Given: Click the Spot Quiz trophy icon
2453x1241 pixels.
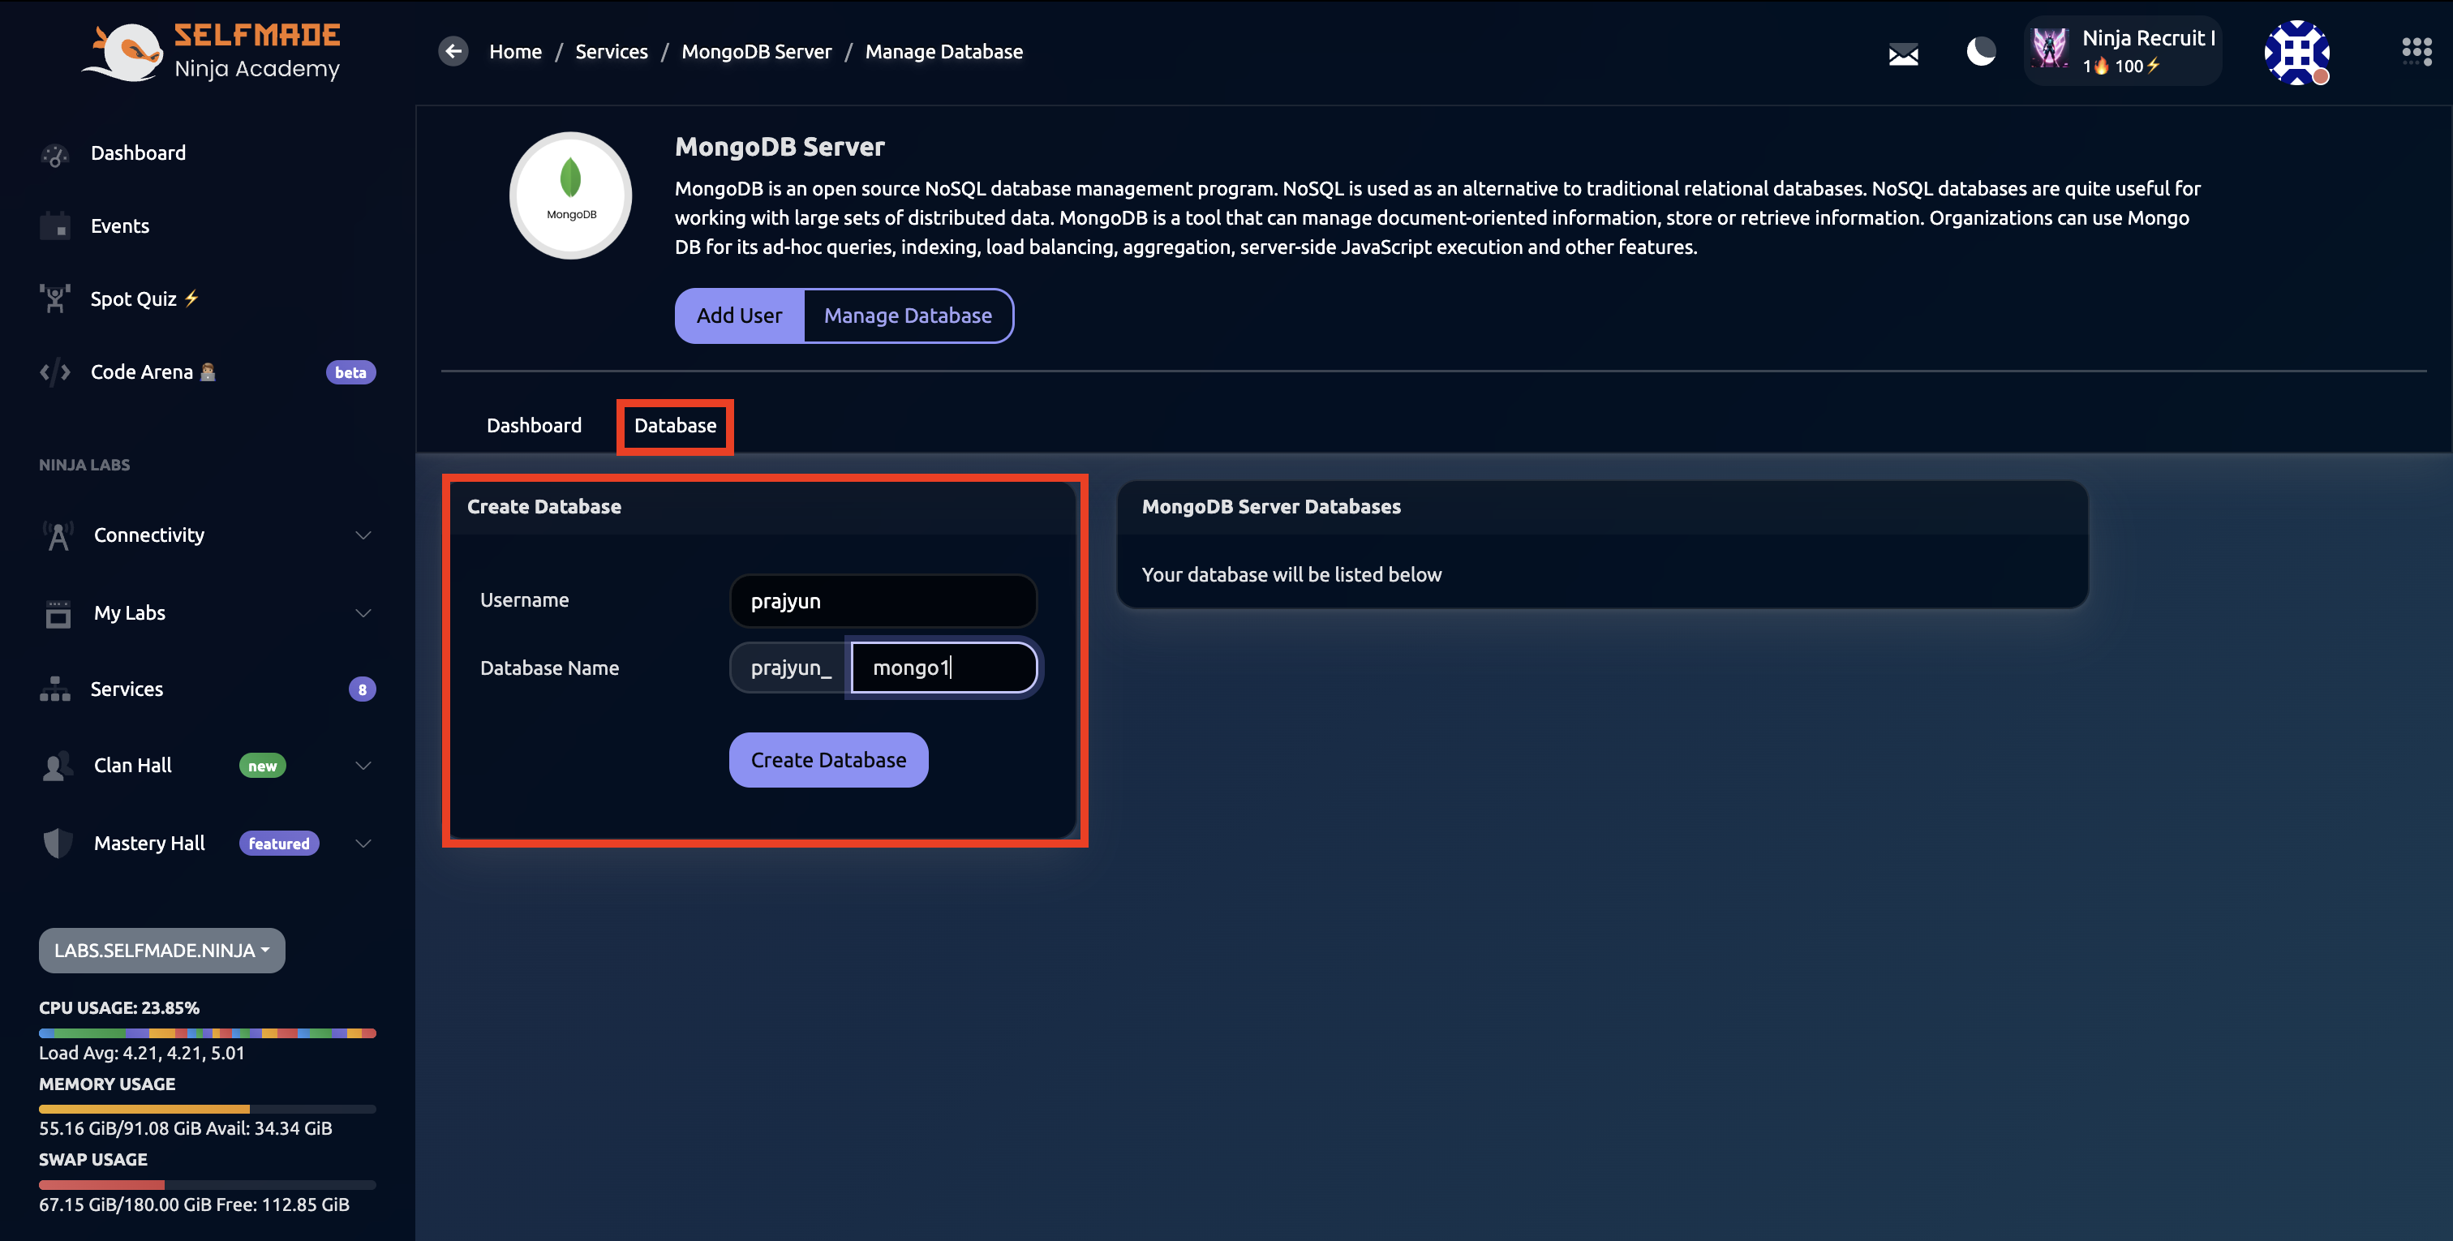Looking at the screenshot, I should [x=55, y=299].
